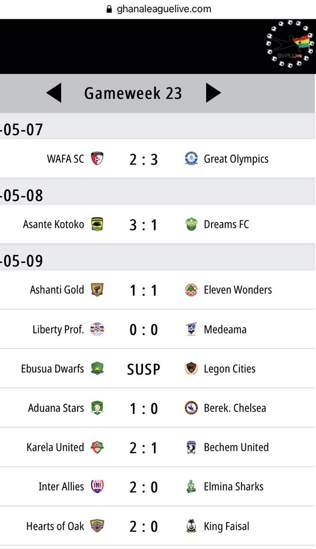This screenshot has width=316, height=549.
Task: Open the GHPL Live logo in header
Action: tap(290, 44)
